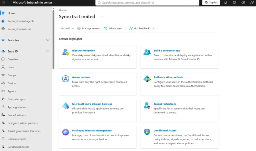Click the Groups icon in sidebar
Viewport: 256px width, 151px height.
pos(3,75)
